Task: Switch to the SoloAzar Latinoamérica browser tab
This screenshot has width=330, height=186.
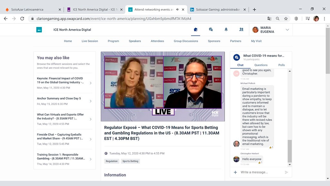Action: click(x=32, y=9)
